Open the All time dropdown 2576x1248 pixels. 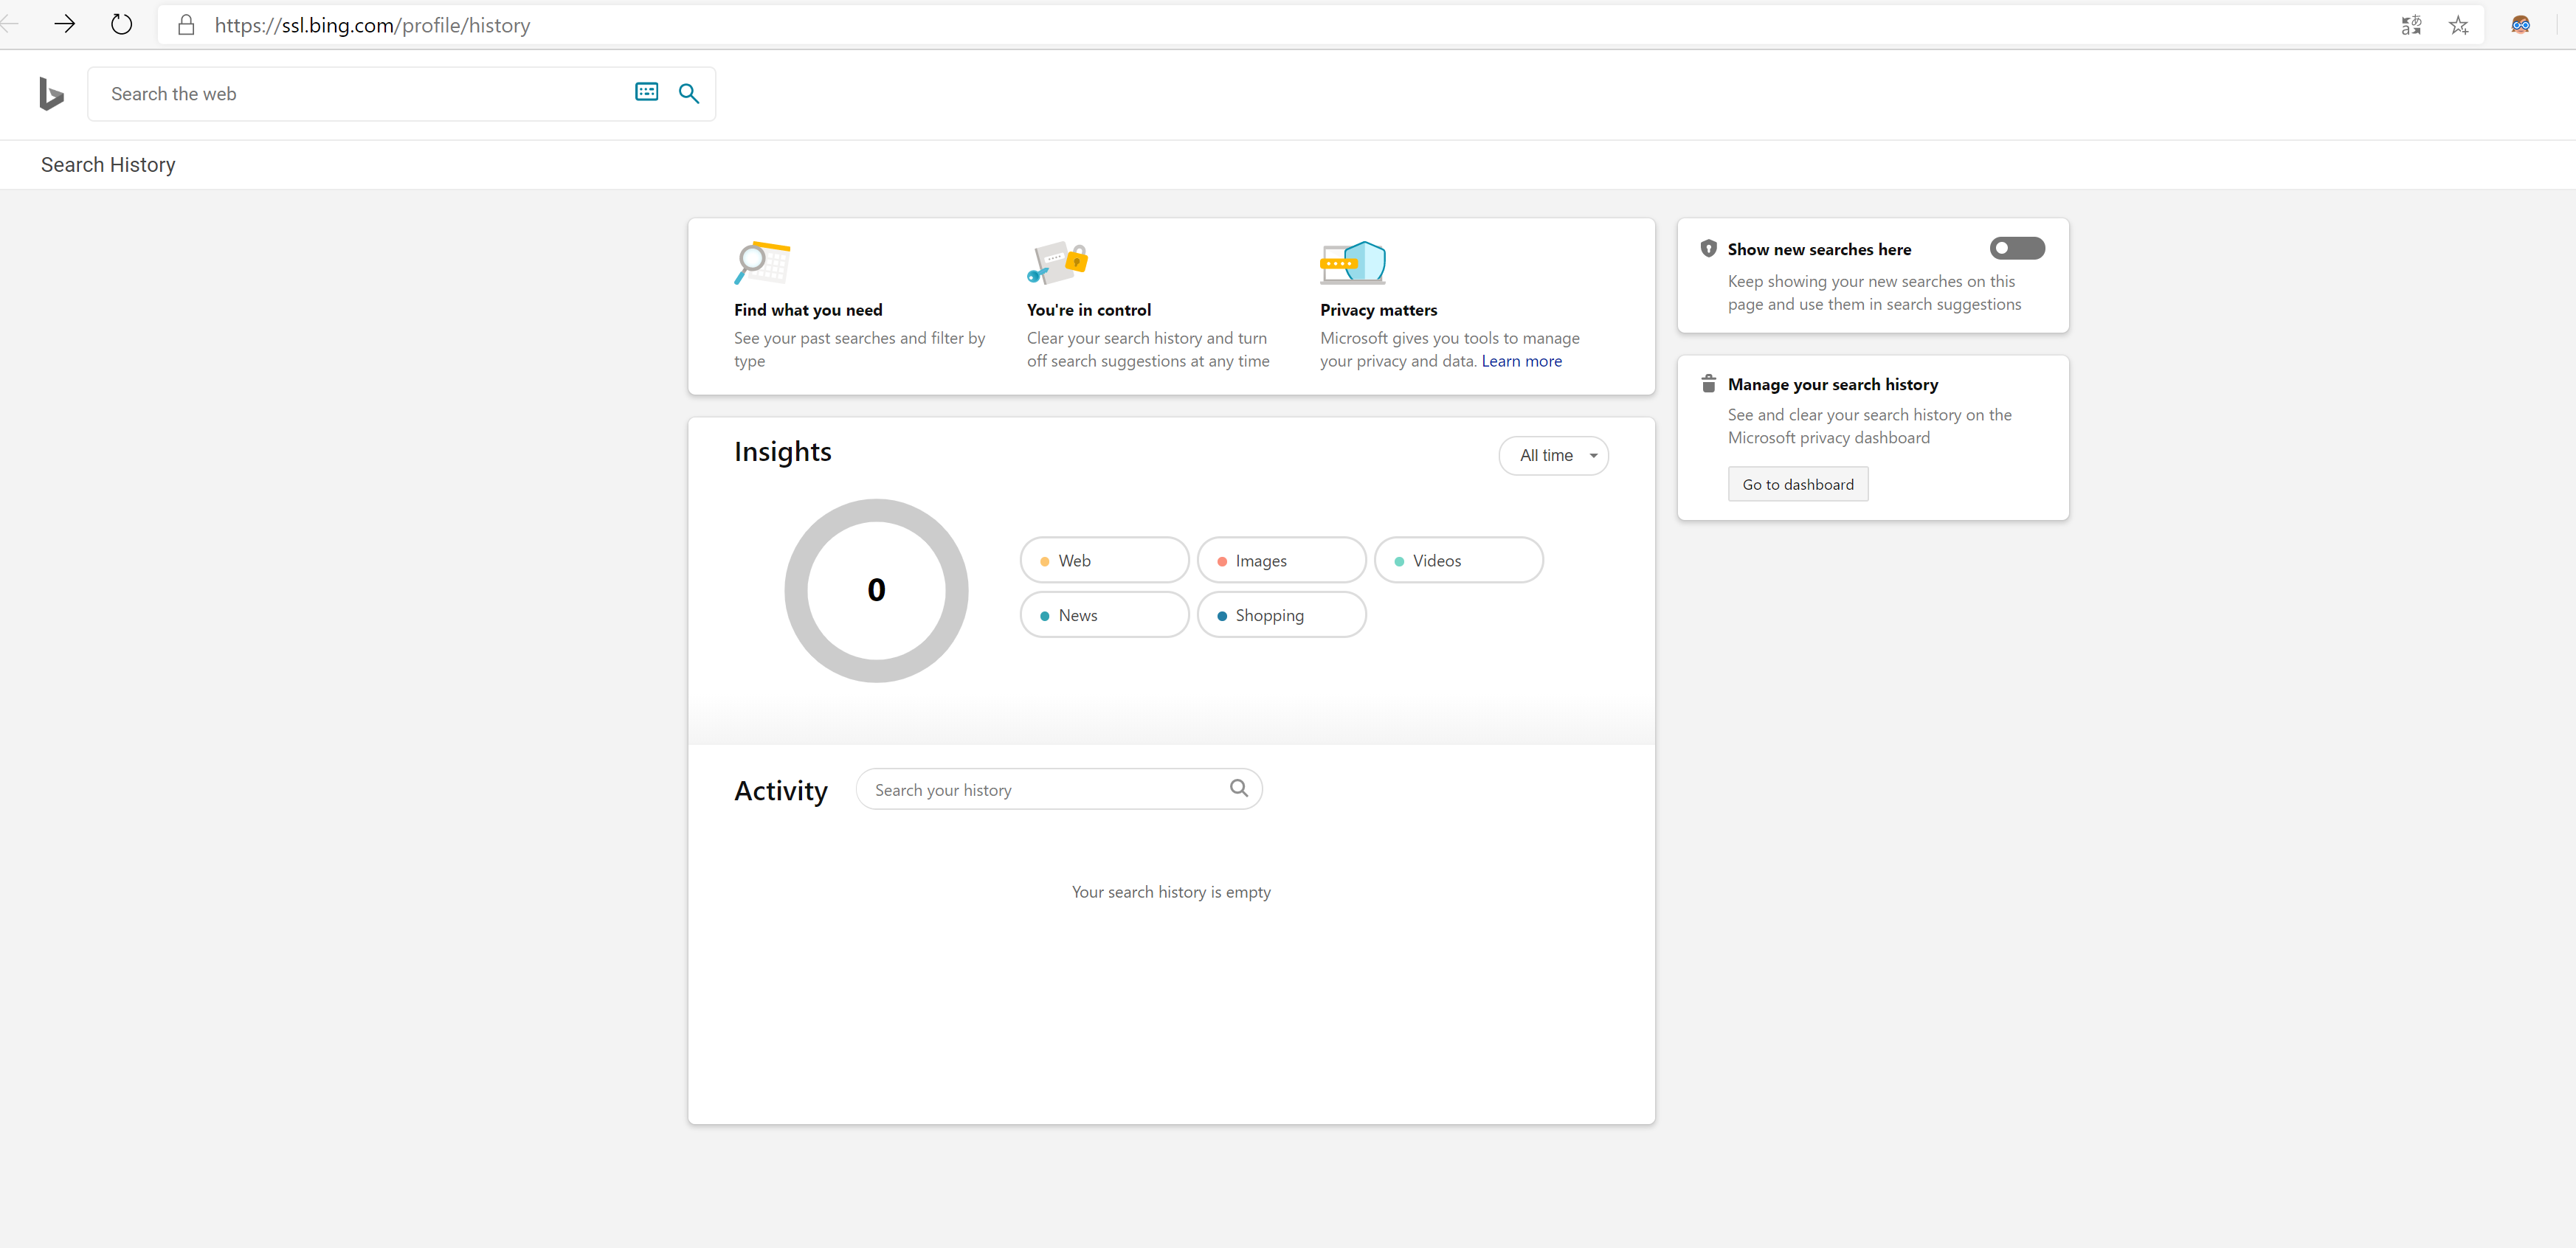coord(1553,456)
